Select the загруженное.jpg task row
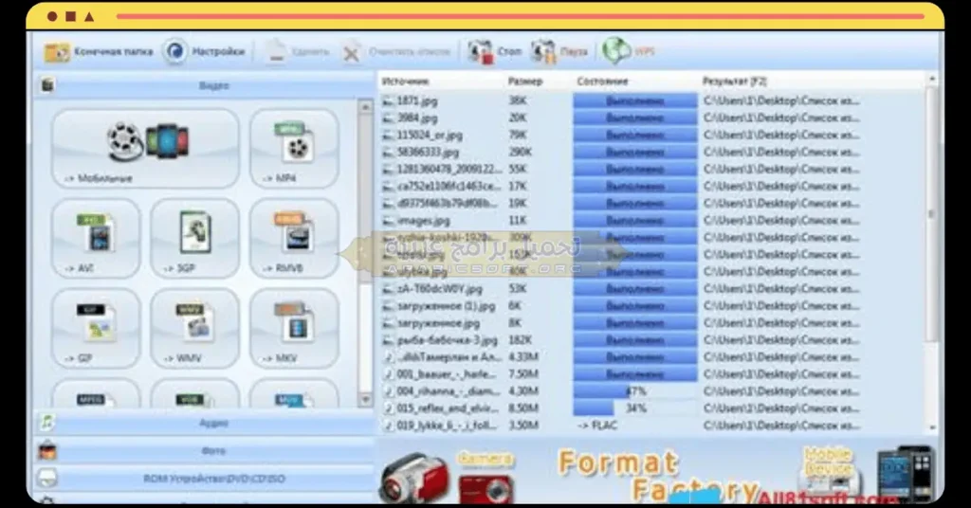The height and width of the screenshot is (508, 971). [x=651, y=323]
